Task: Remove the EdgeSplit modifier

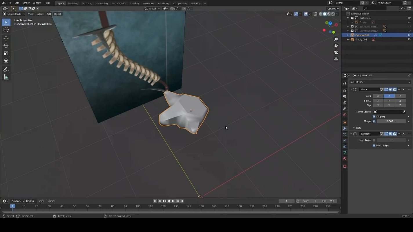Action: tap(403, 134)
